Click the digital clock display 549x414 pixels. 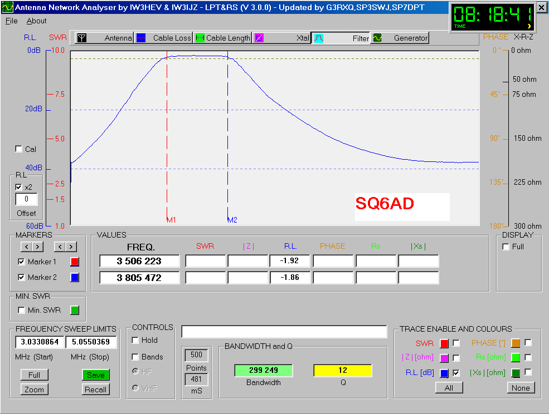(492, 17)
